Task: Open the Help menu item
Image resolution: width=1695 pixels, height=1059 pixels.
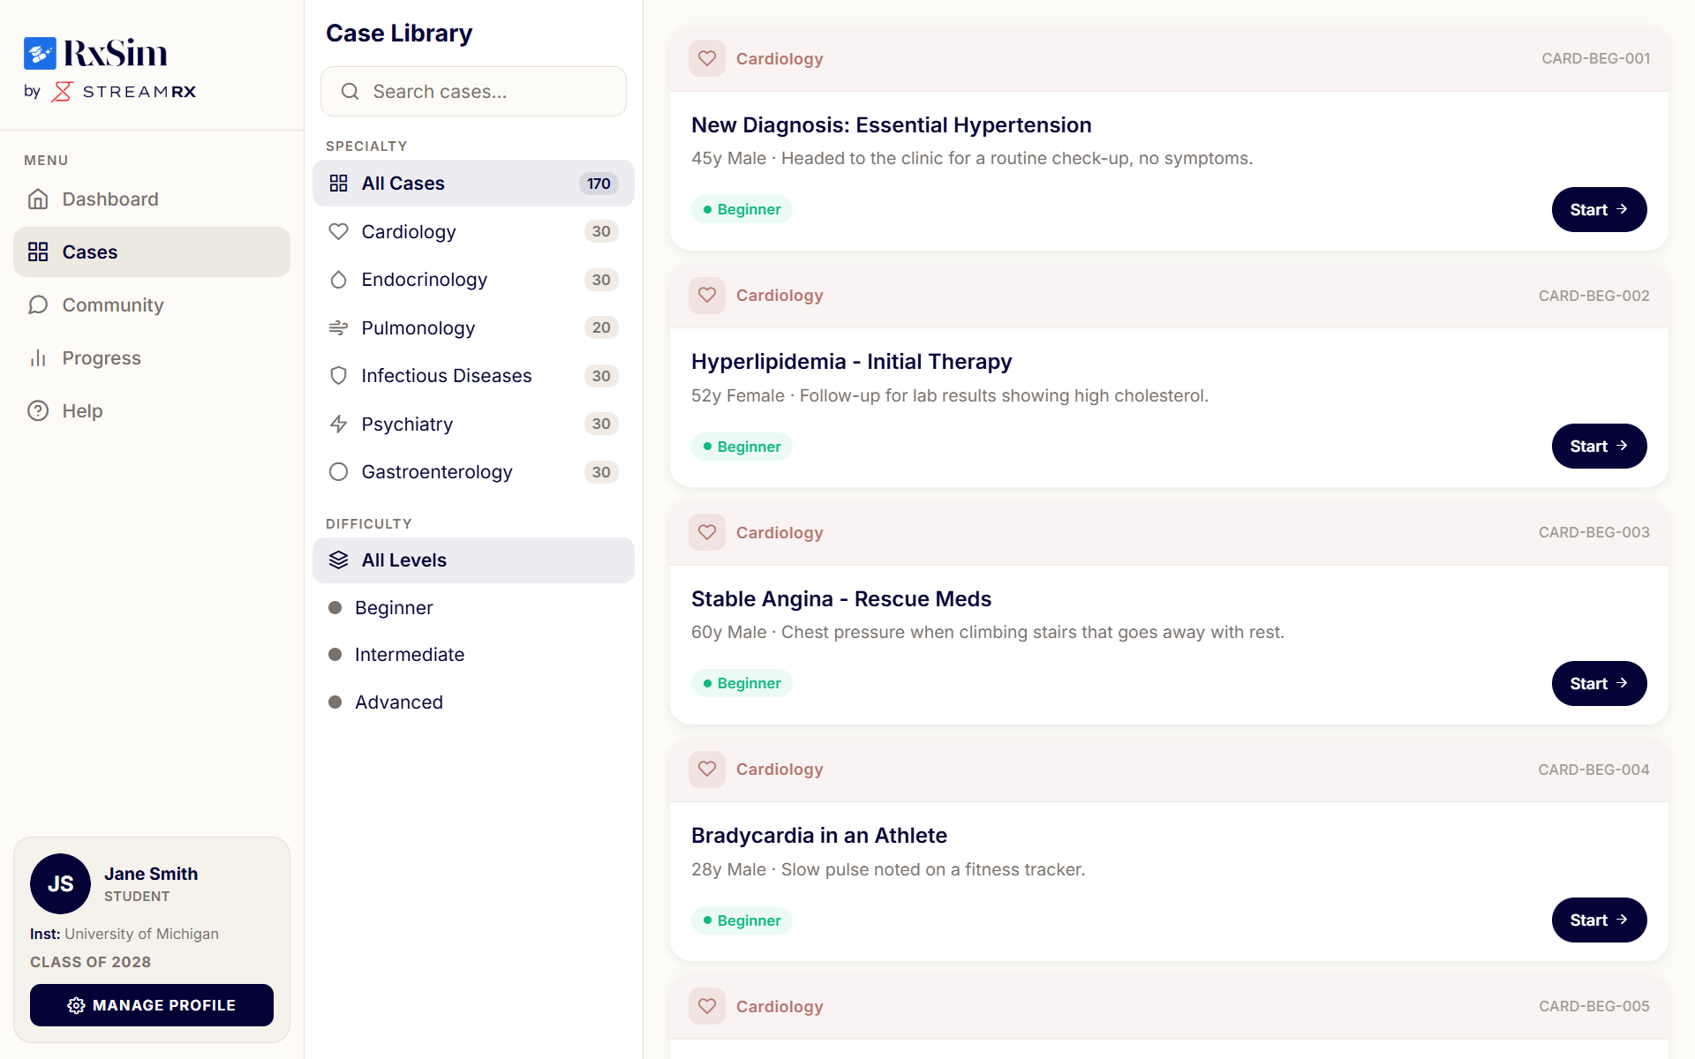Action: [152, 411]
